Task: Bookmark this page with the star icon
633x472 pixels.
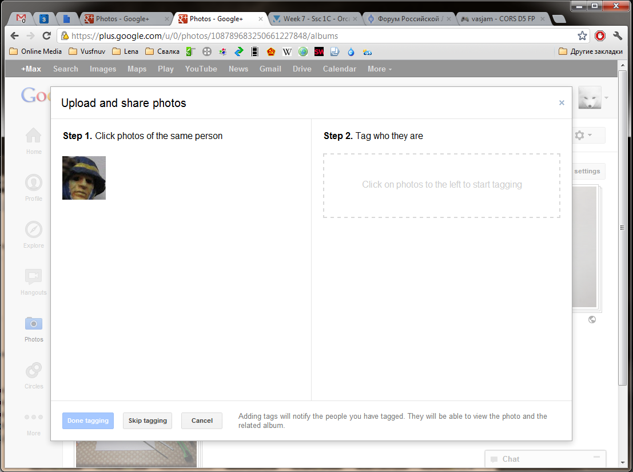Action: click(582, 36)
